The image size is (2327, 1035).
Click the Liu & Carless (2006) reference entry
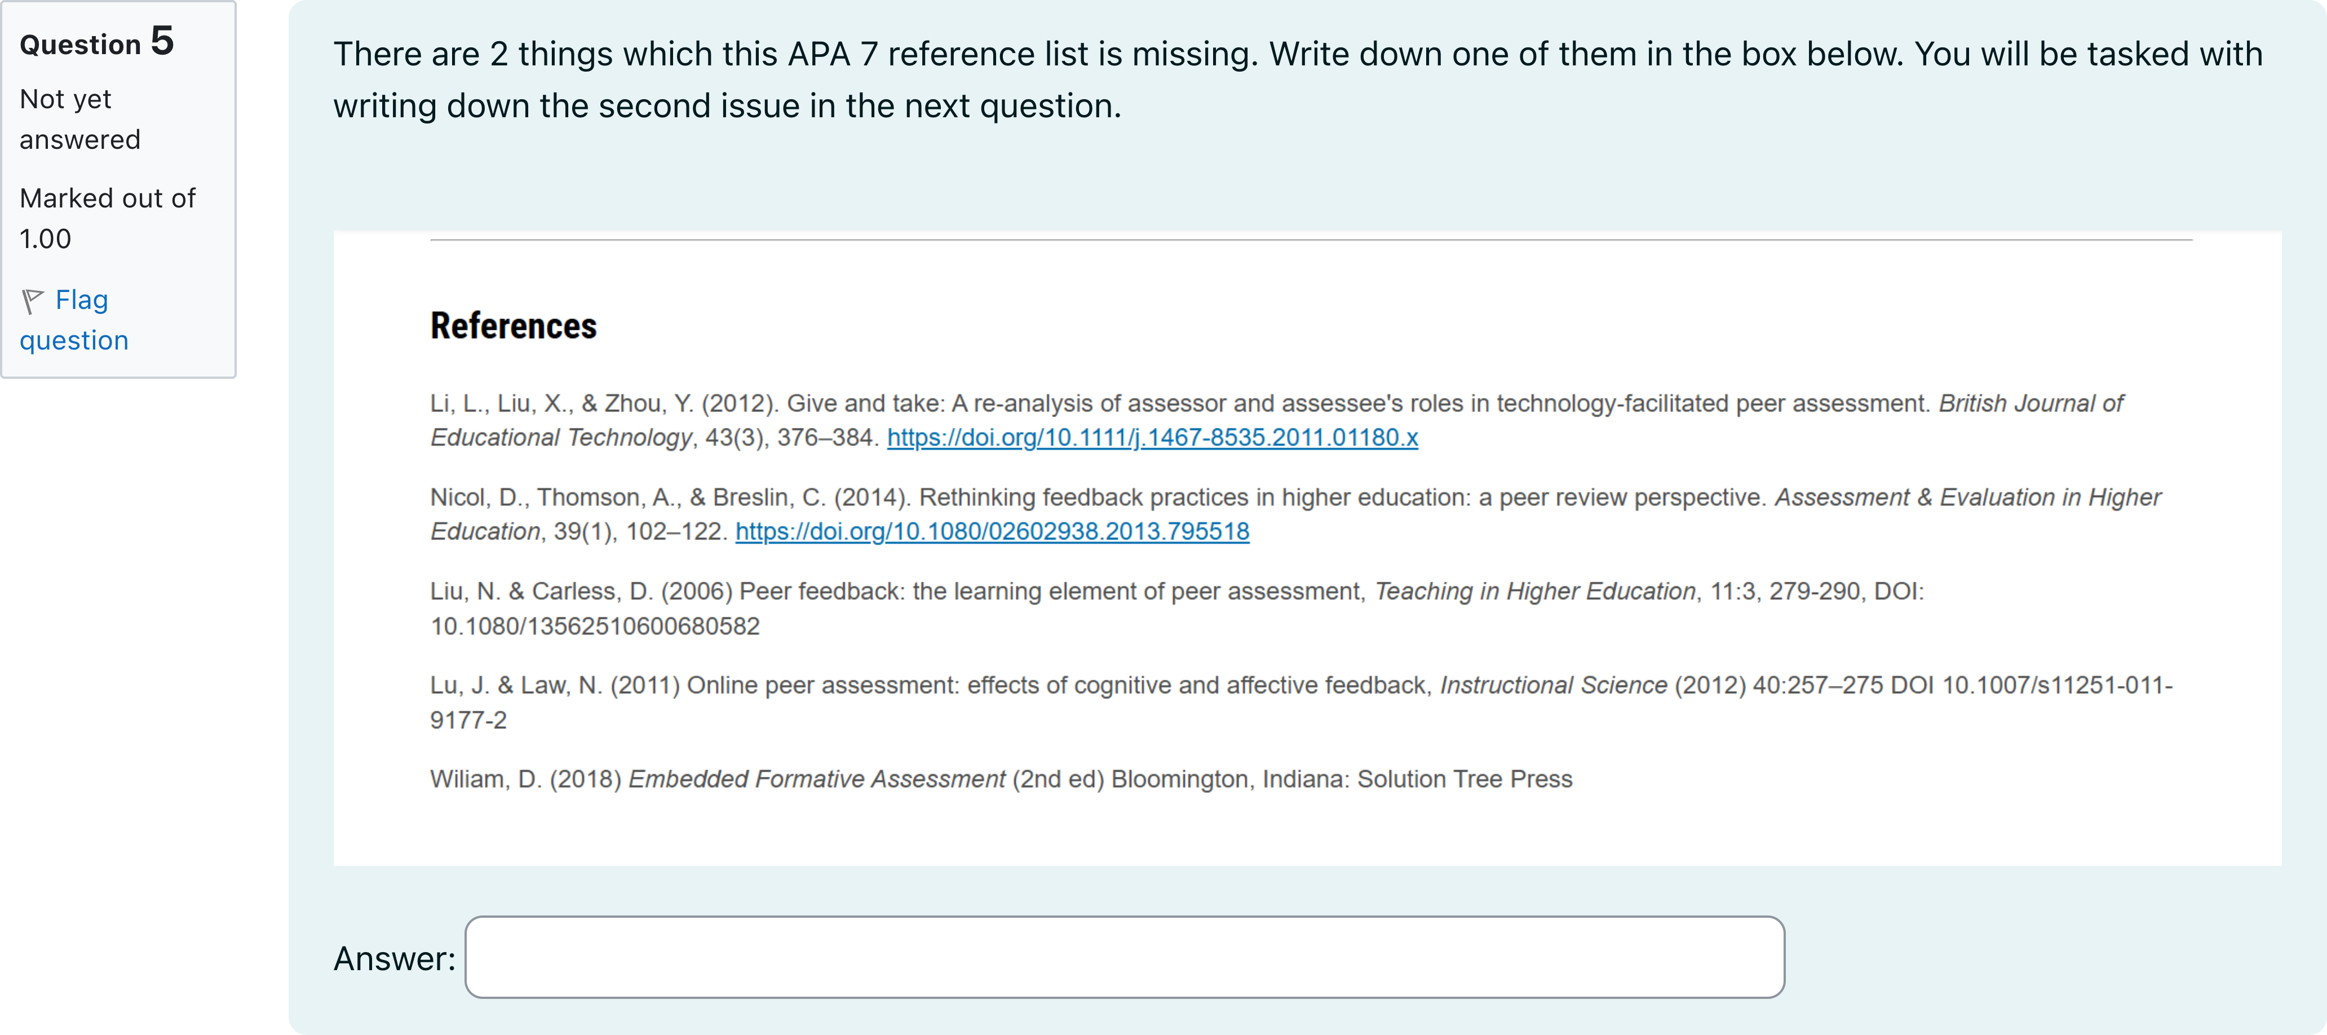pos(1177,609)
